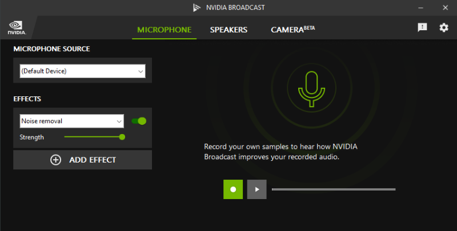Open the Noise removal effect dropdown
This screenshot has height=231, width=457.
pyautogui.click(x=72, y=121)
